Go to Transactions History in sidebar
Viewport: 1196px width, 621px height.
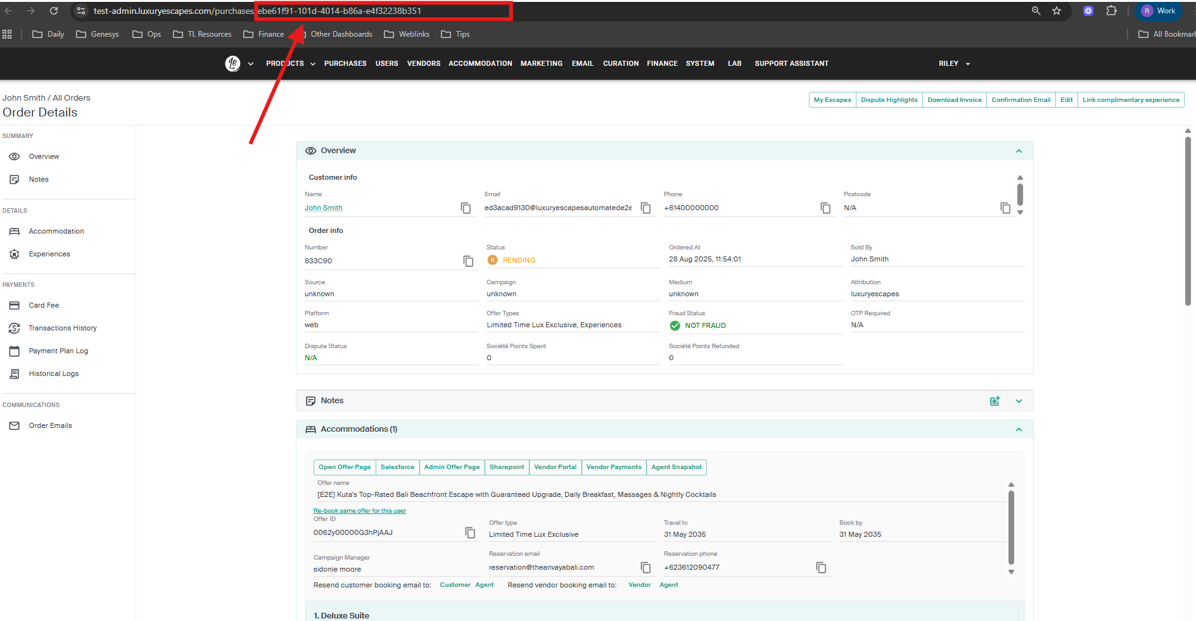coord(62,329)
